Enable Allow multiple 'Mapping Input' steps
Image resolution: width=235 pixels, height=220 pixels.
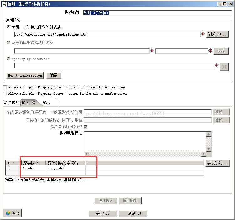pyautogui.click(x=5, y=87)
